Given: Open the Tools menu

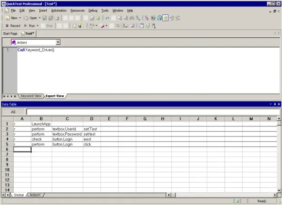Looking at the screenshot, I should [105, 10].
